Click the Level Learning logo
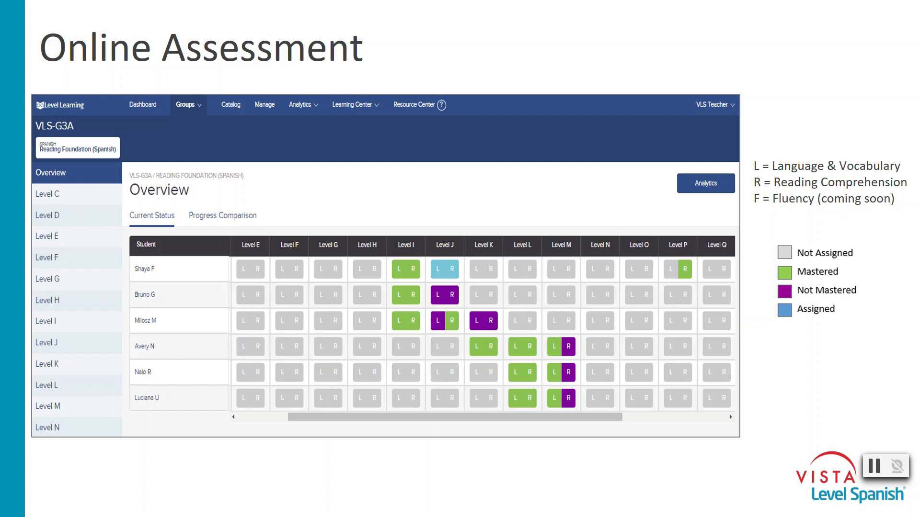Viewport: 920px width, 517px height. coord(60,105)
